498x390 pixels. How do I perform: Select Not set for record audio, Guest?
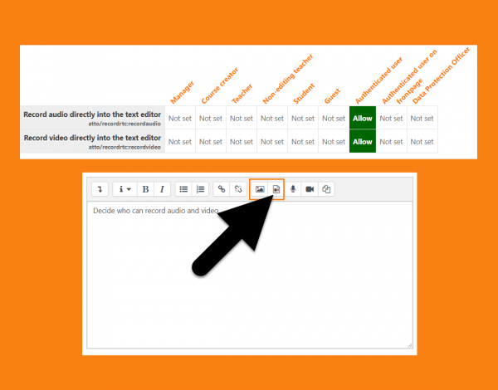333,118
